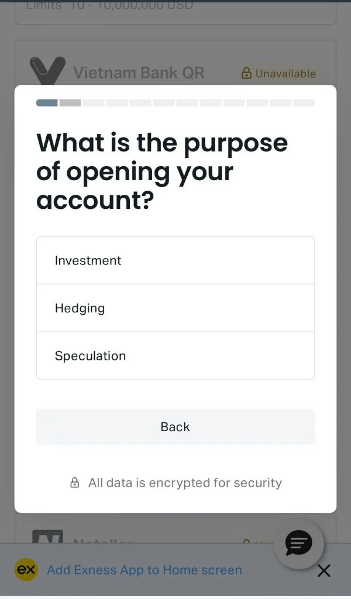Viewport: 351px width, 599px height.
Task: Select the "Investment" purpose option
Action: (175, 260)
